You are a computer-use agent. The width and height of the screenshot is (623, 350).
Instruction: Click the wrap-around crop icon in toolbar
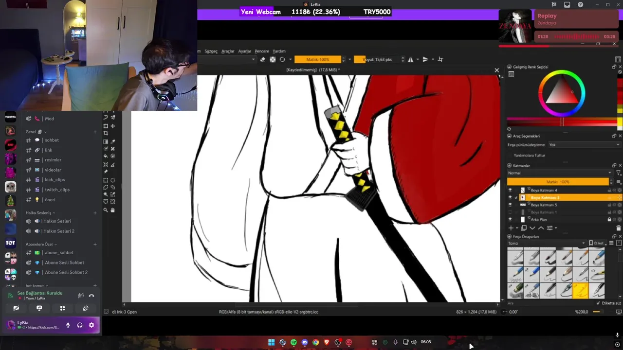pos(440,59)
